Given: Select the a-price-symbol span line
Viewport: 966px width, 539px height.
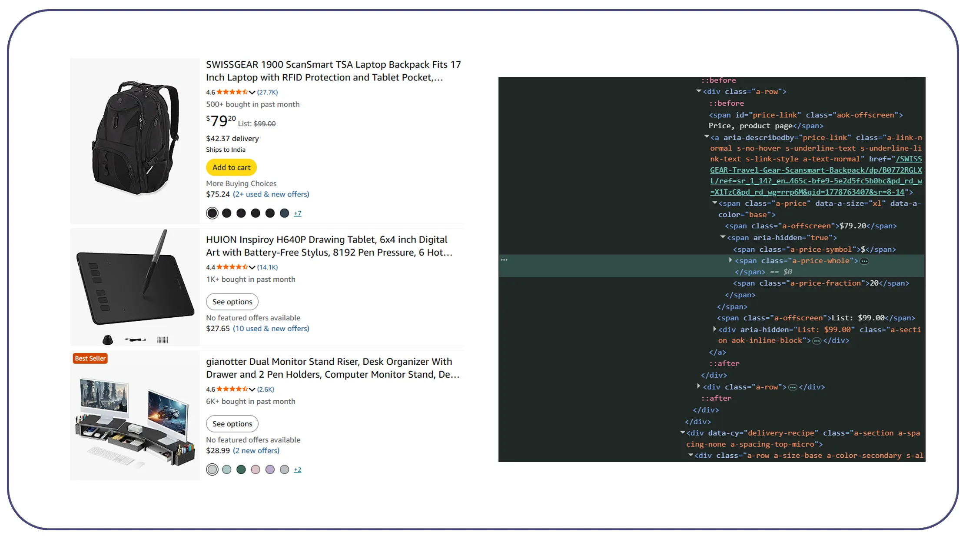Looking at the screenshot, I should click(814, 250).
